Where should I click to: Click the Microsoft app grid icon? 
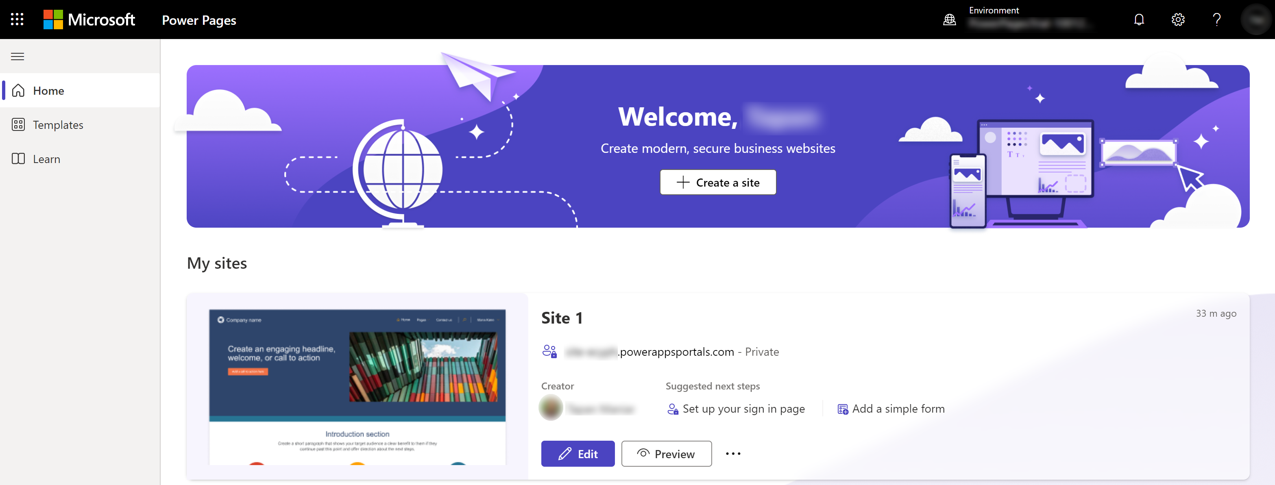pos(19,19)
